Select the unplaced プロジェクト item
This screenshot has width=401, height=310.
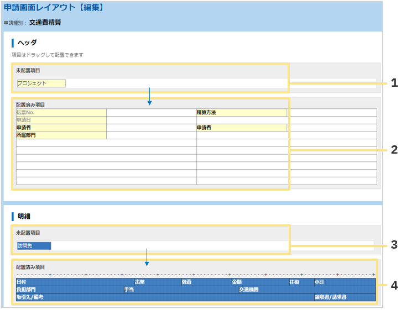(x=41, y=83)
